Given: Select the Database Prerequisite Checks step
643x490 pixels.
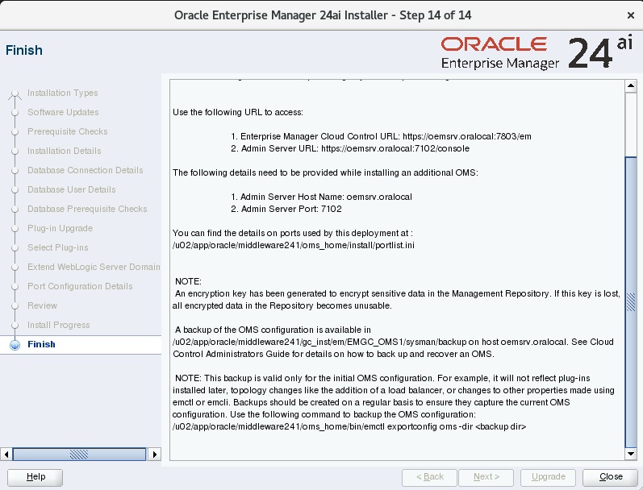Looking at the screenshot, I should pyautogui.click(x=87, y=209).
